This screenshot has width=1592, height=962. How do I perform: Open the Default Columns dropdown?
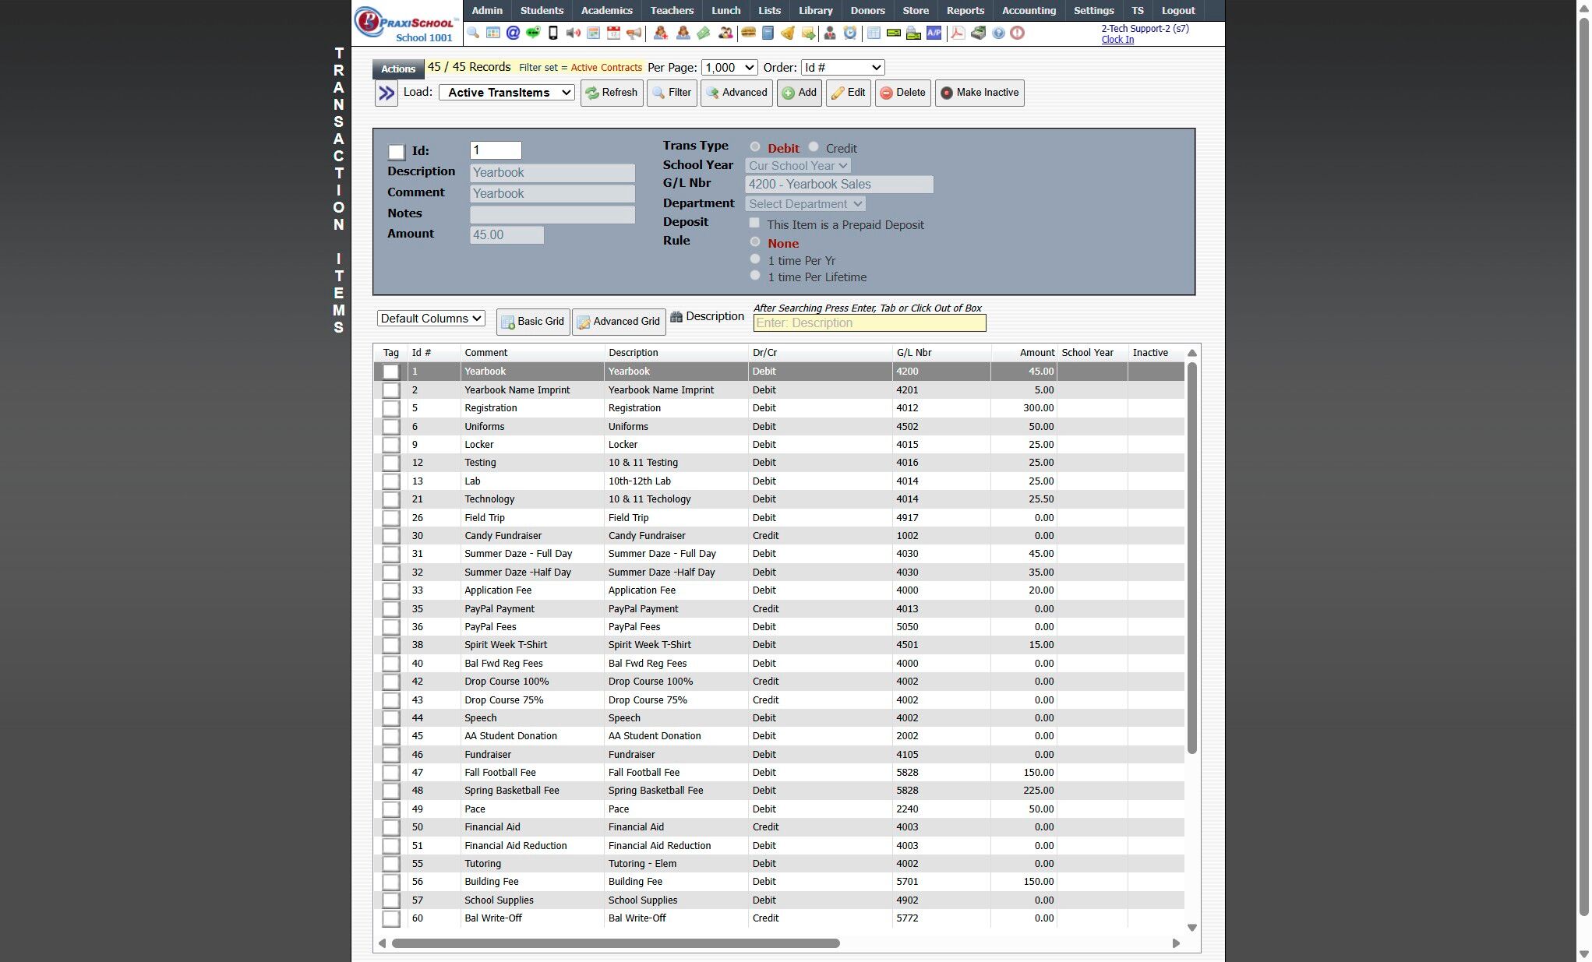[x=431, y=319]
